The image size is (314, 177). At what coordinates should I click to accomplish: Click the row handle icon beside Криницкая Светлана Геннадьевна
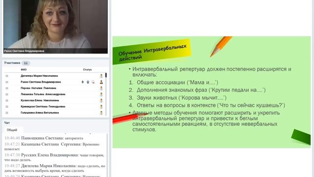coord(7,107)
